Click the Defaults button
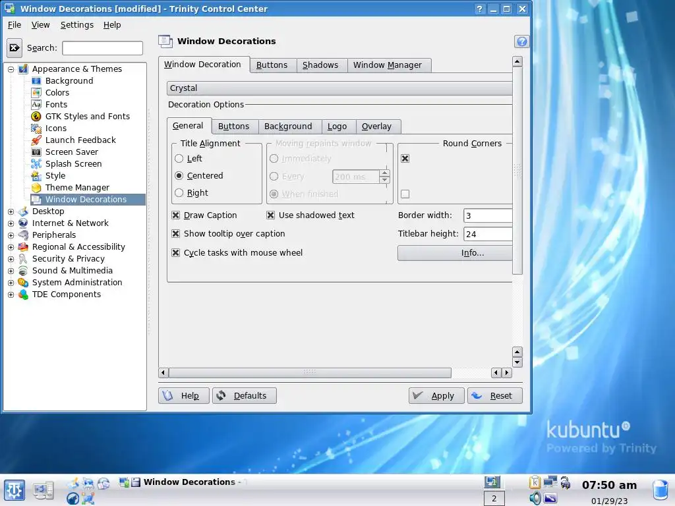 point(245,396)
